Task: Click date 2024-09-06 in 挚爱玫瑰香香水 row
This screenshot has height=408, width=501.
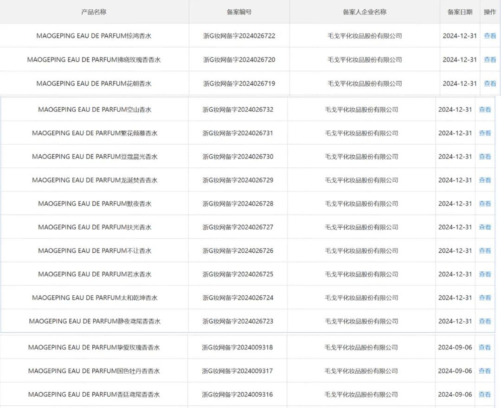Action: [455, 347]
